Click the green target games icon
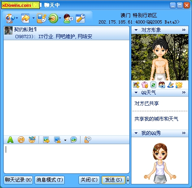Image resolution: width=192 pixels, height=188 pixels. coord(53,18)
